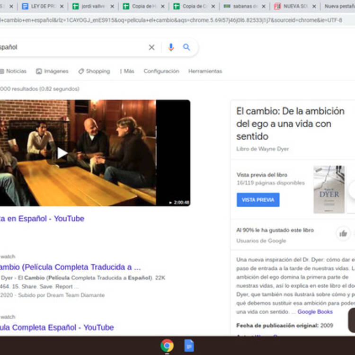Close the 'LEY DE PR' tab
This screenshot has width=355, height=355.
(62, 6)
